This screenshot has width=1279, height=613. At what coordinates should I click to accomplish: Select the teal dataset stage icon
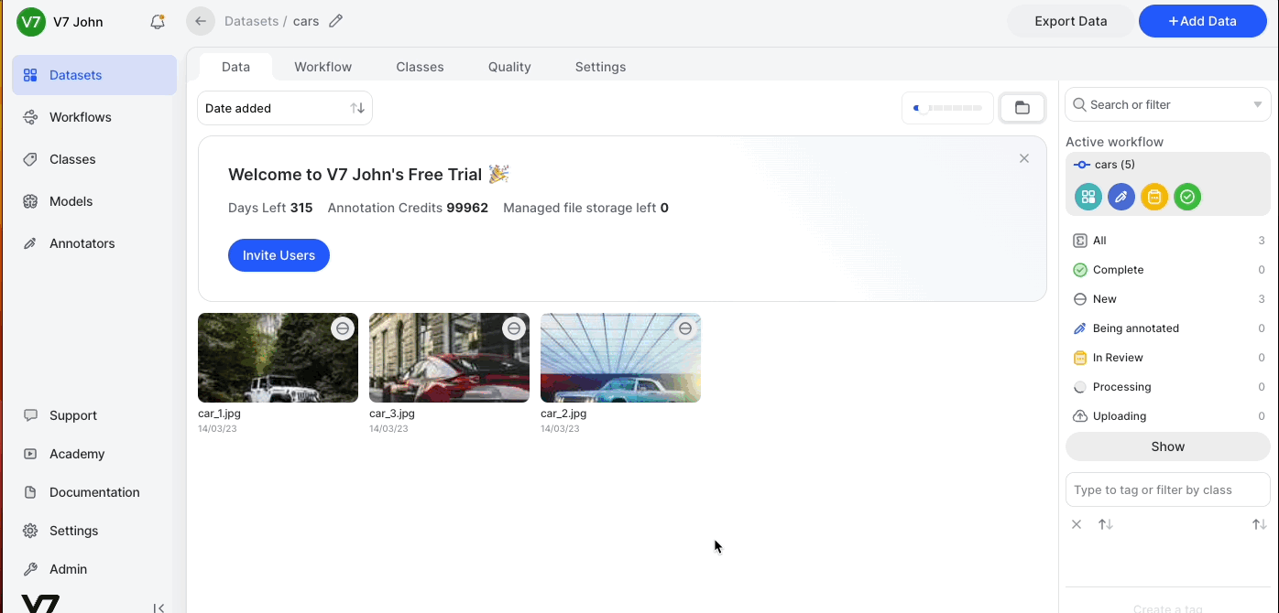[x=1088, y=197]
